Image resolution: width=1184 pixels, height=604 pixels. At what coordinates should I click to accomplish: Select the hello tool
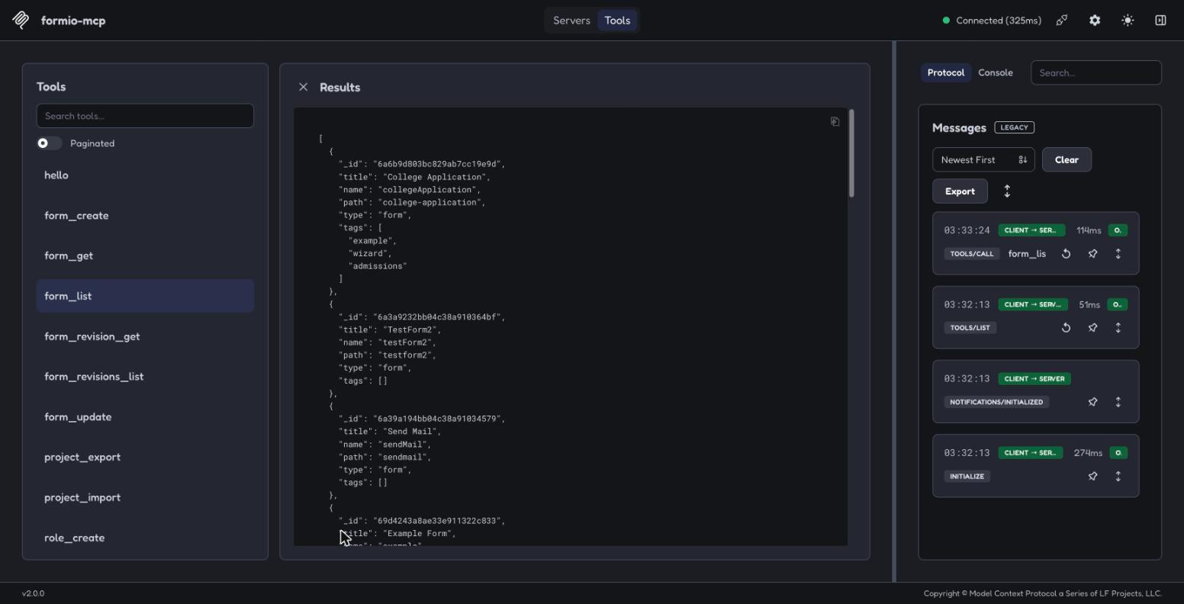coord(145,175)
